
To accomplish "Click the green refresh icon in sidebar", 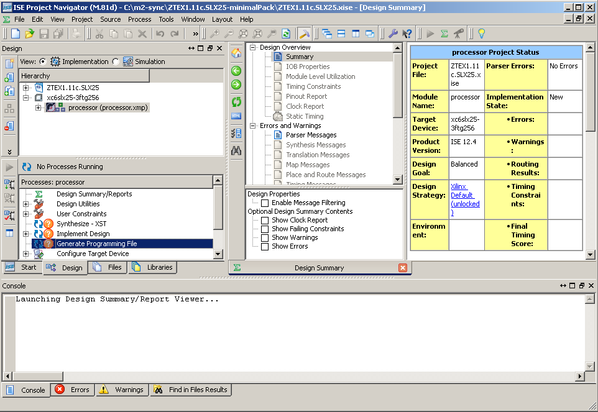I will coord(236,102).
